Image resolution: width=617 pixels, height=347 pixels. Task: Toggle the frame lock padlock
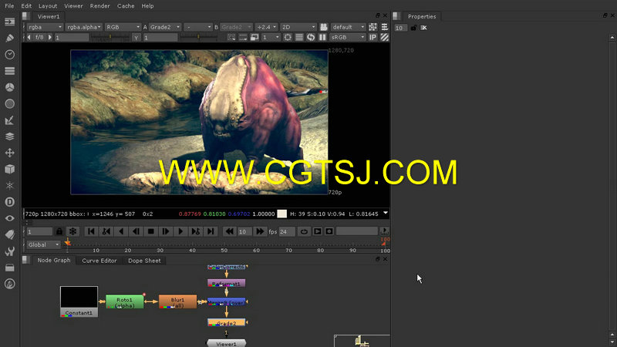(59, 231)
